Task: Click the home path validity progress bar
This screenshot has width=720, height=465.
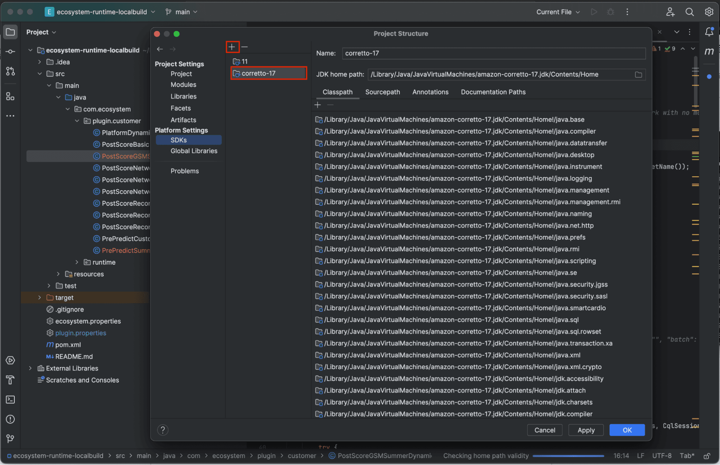Action: point(568,456)
